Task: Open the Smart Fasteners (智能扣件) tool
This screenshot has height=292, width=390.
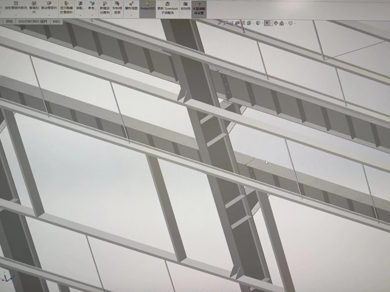Action: (x=34, y=7)
